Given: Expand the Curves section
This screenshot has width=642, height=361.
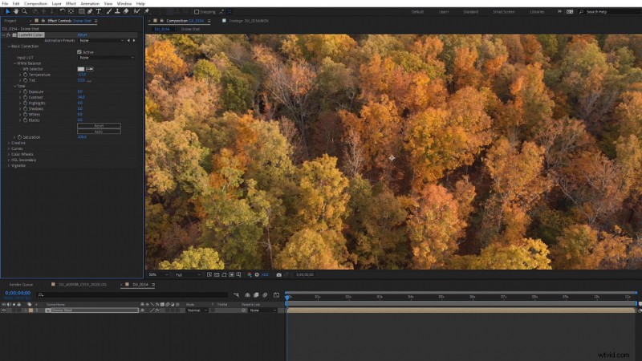Looking at the screenshot, I should [9, 148].
